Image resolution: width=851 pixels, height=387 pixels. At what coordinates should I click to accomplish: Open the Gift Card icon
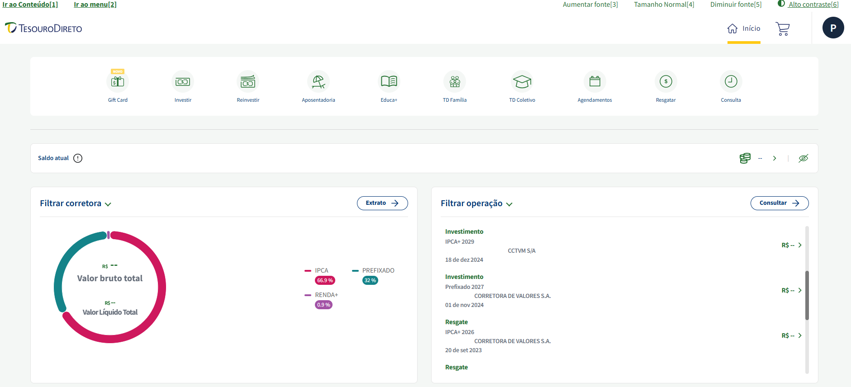click(118, 81)
